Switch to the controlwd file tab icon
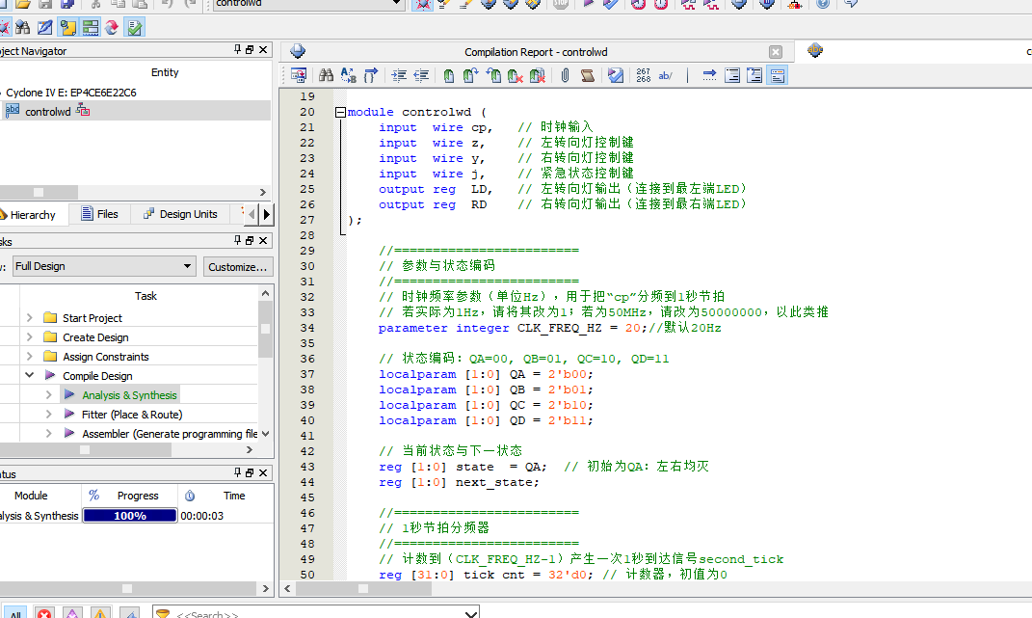 click(x=815, y=50)
